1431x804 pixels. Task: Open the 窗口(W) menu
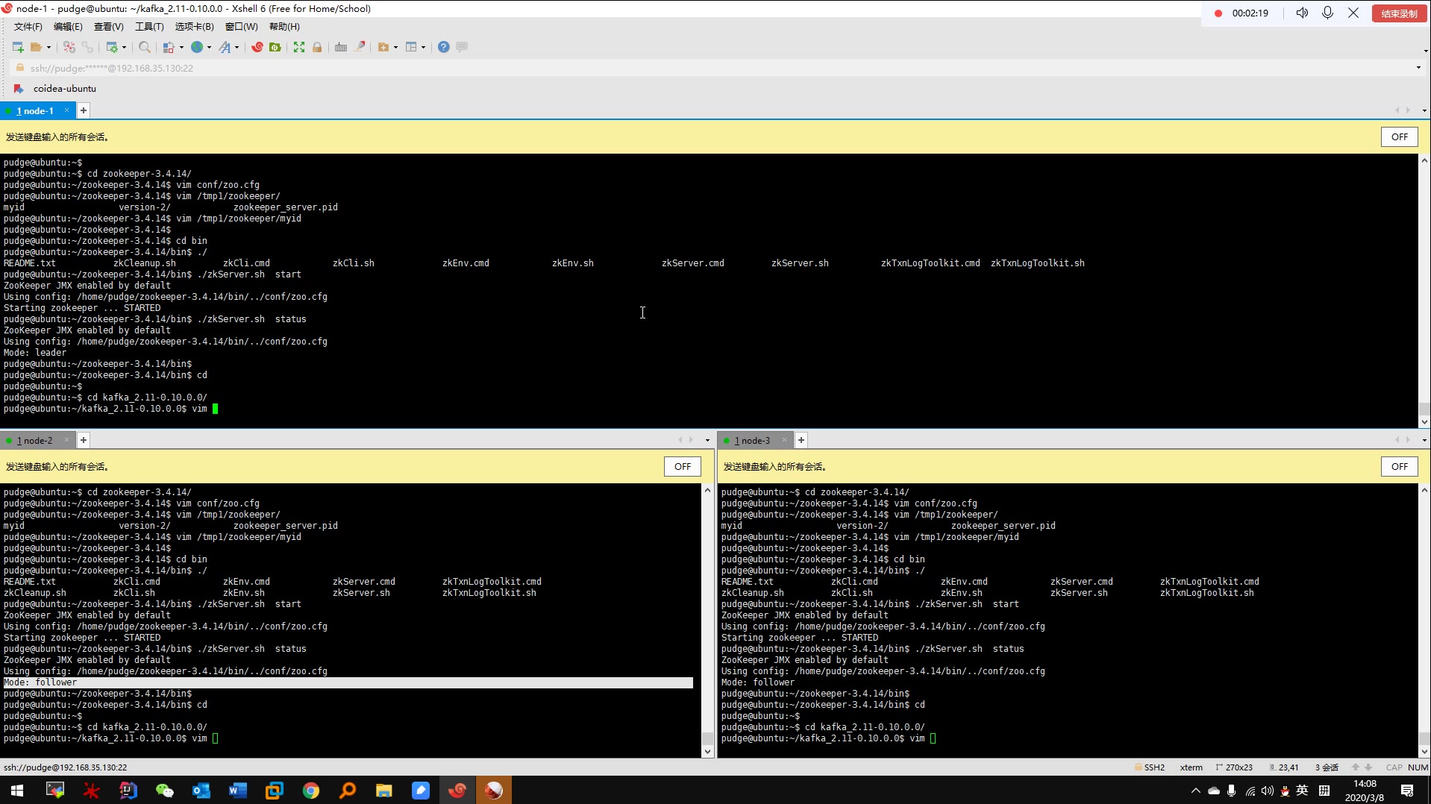coord(242,27)
